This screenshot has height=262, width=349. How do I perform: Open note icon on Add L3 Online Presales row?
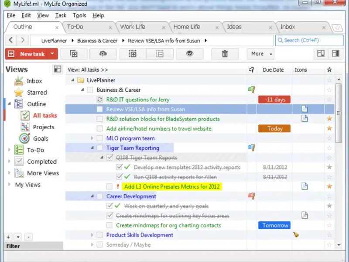tap(305, 186)
